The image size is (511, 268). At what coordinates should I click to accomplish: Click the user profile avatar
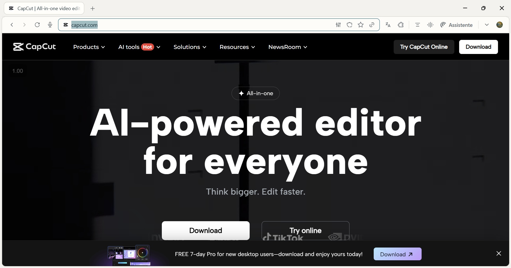[500, 25]
